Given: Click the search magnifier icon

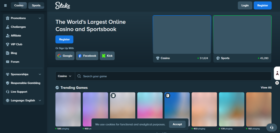Looking at the screenshot, I should pyautogui.click(x=79, y=76).
